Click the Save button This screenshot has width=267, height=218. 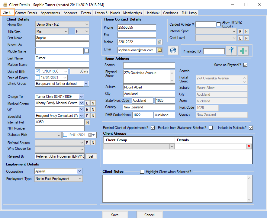[115, 215]
